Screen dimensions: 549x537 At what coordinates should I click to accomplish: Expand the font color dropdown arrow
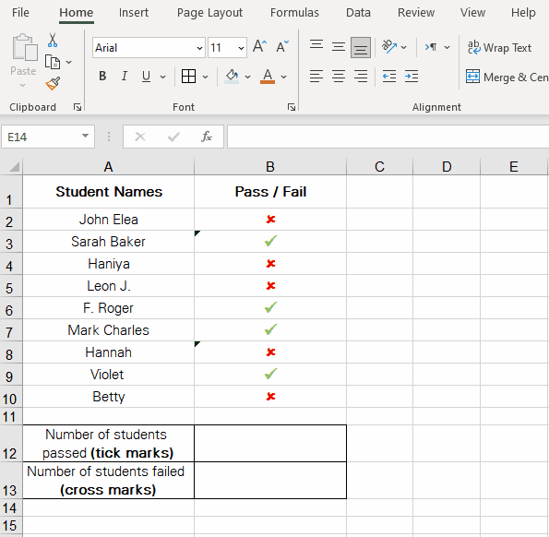pos(283,77)
